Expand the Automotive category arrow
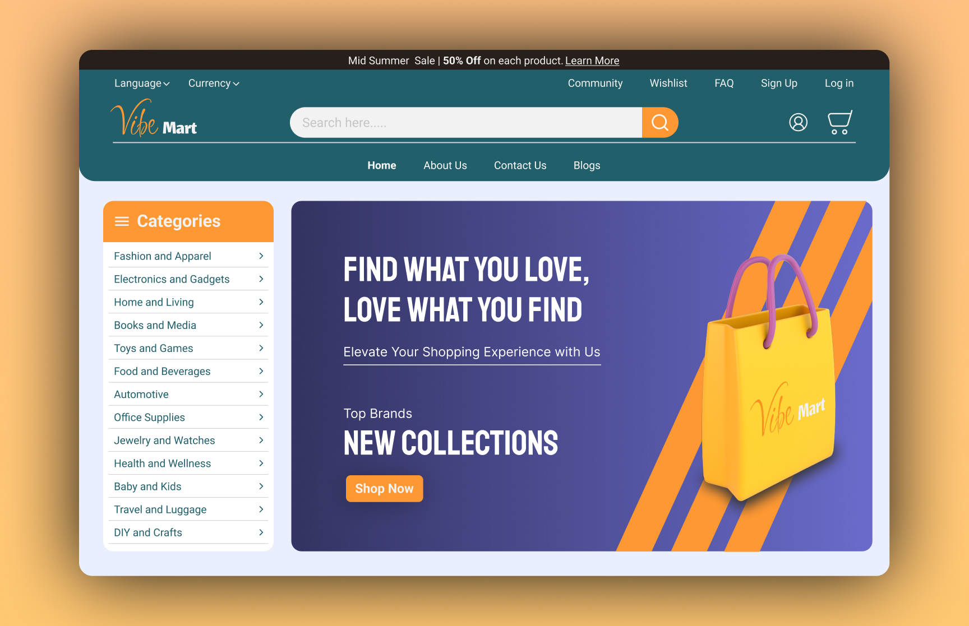The width and height of the screenshot is (969, 626). 261,394
